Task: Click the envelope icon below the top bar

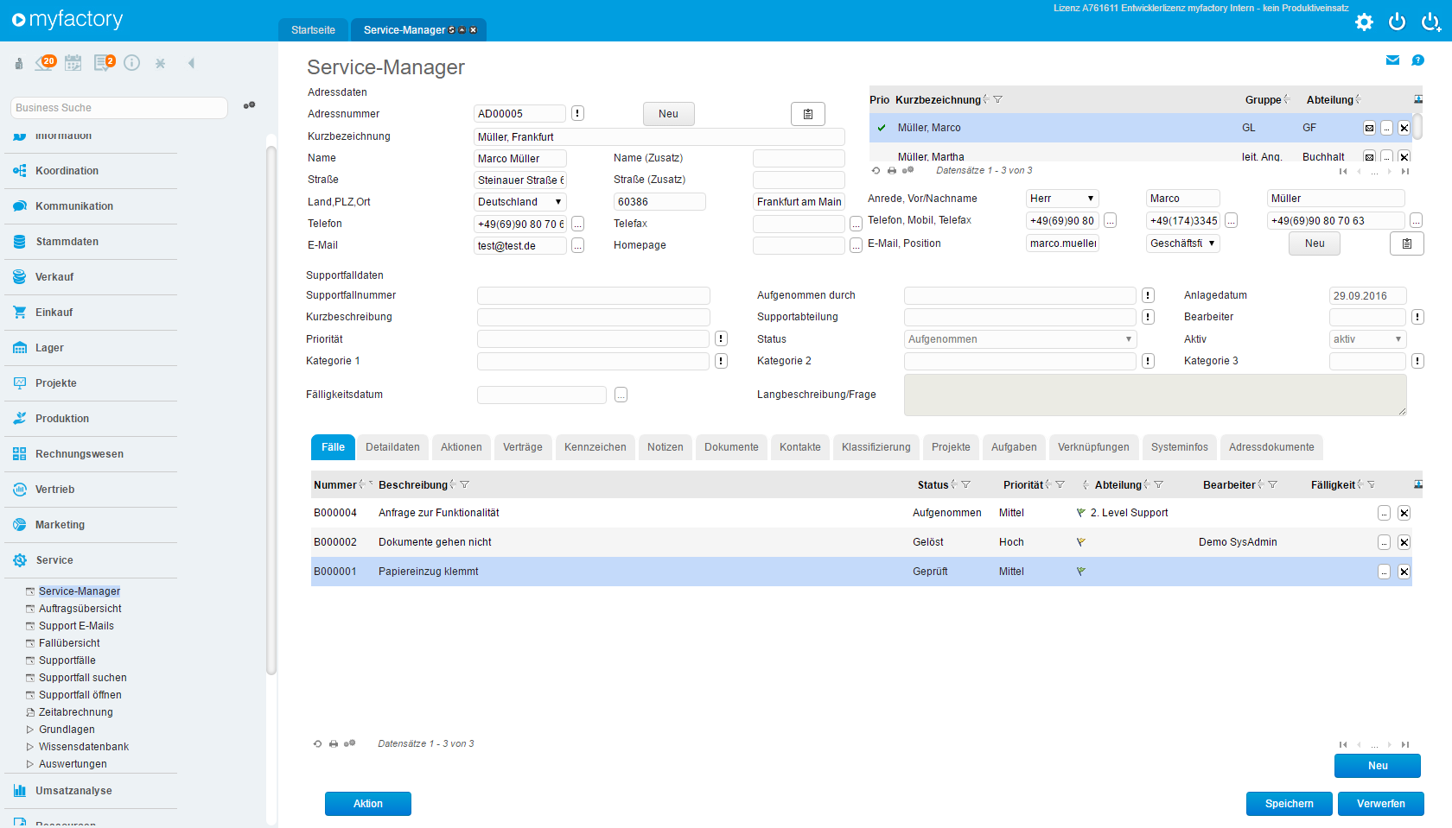Action: tap(1392, 60)
